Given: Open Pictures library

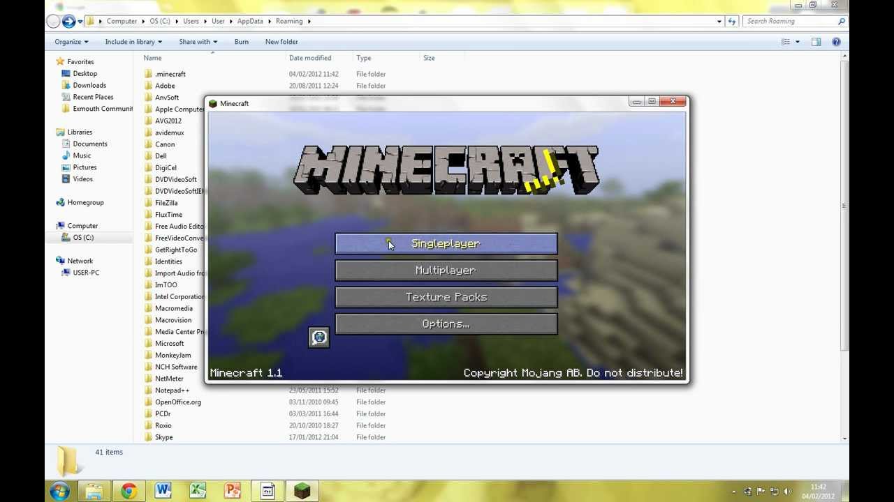Looking at the screenshot, I should coord(85,167).
